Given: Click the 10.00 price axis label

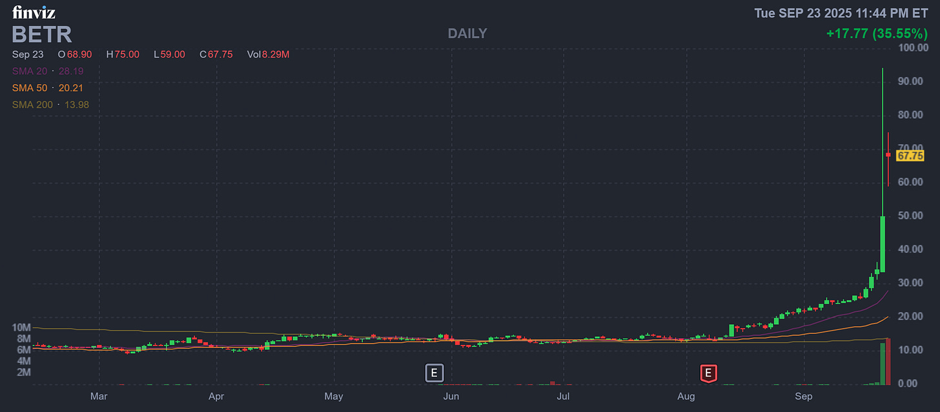Looking at the screenshot, I should pos(912,350).
